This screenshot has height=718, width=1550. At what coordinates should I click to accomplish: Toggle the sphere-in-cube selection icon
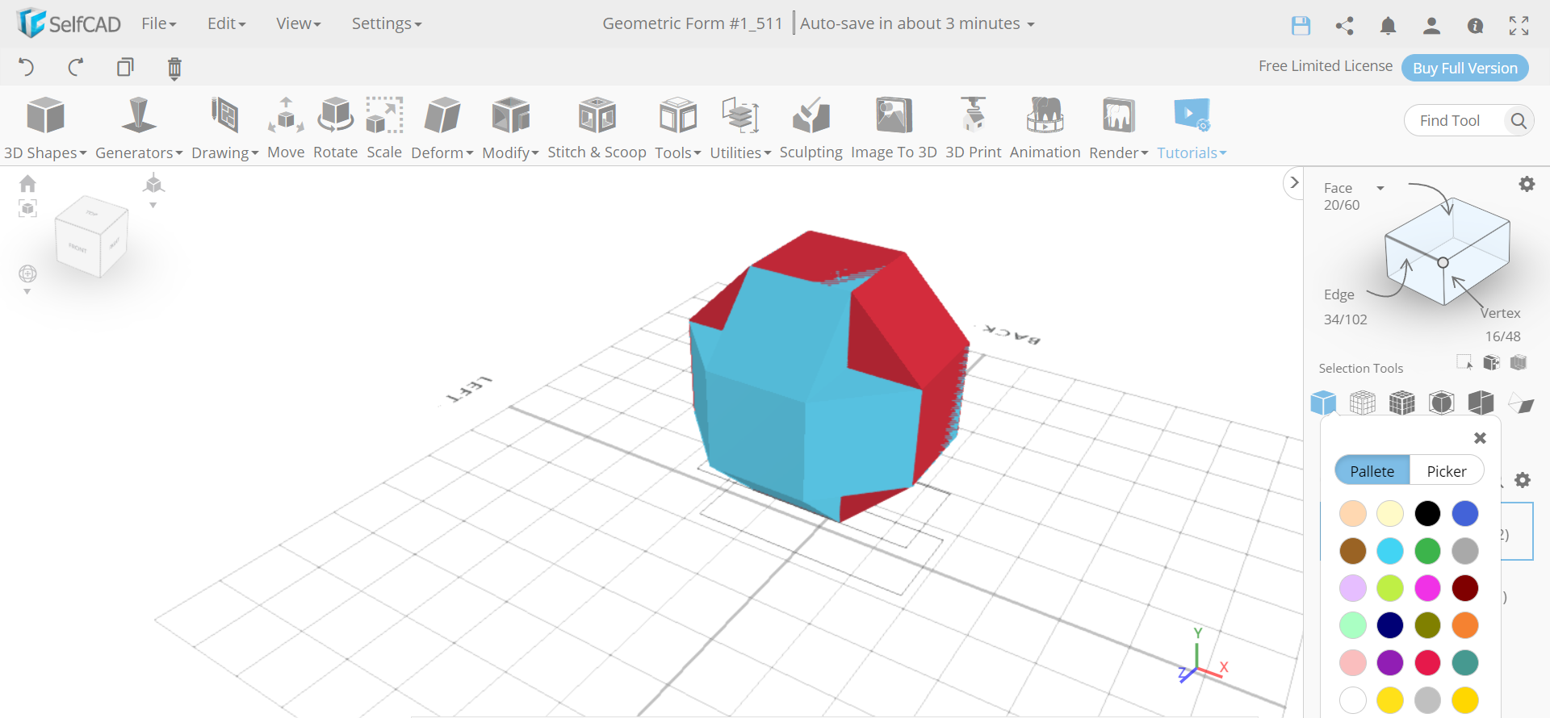click(1442, 402)
